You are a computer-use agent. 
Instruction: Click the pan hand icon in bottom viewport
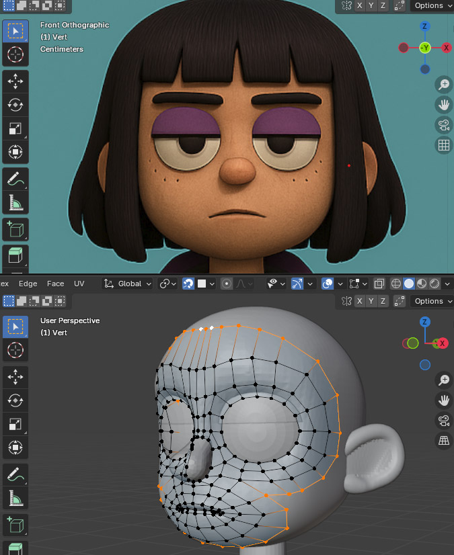[443, 400]
